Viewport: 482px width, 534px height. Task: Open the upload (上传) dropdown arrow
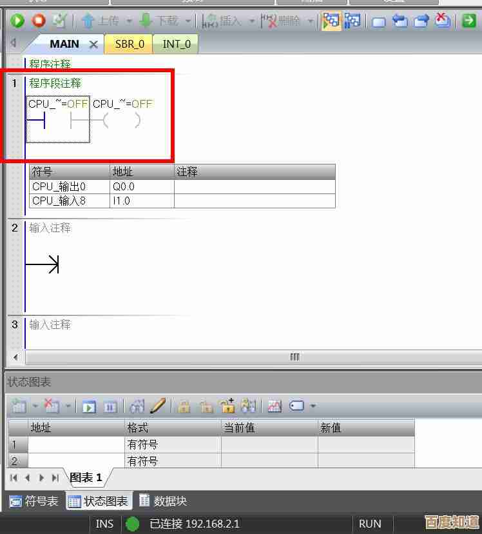(x=130, y=21)
